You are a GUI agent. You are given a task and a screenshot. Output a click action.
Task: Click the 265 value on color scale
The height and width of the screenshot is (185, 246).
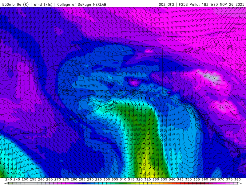[x=49, y=179]
